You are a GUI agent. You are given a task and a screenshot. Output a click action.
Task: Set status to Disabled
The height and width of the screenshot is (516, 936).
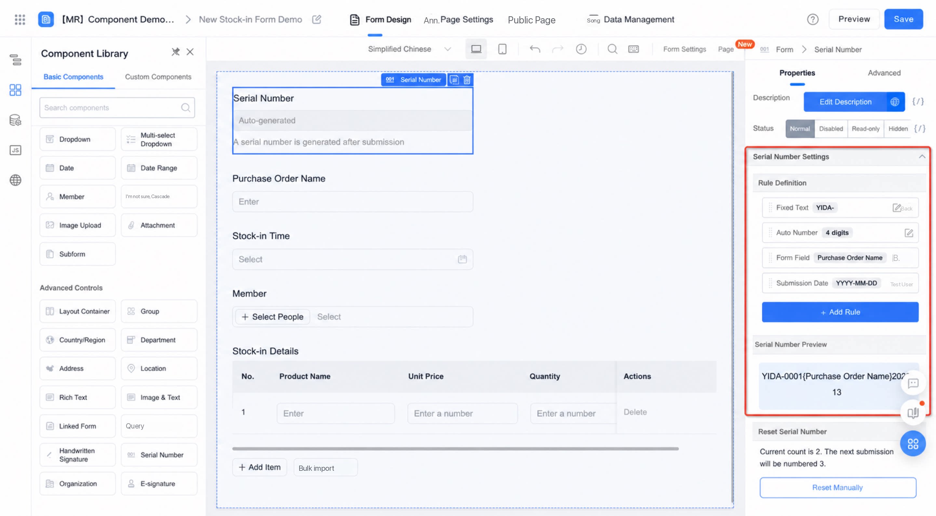click(831, 129)
